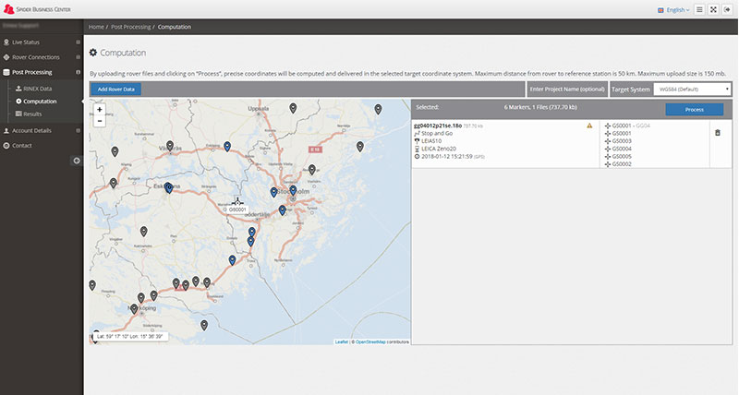Open the OpenStreetMap attribution link
The image size is (739, 395).
370,341
